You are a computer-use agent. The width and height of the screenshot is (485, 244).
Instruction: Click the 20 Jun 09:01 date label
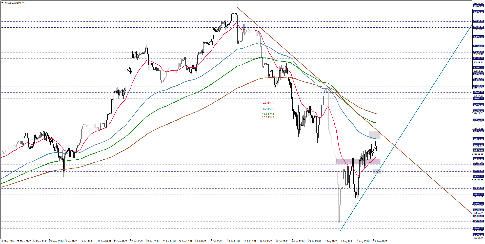(153, 241)
